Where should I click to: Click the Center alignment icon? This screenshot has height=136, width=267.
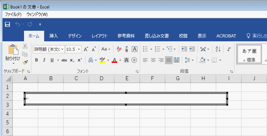(153, 60)
